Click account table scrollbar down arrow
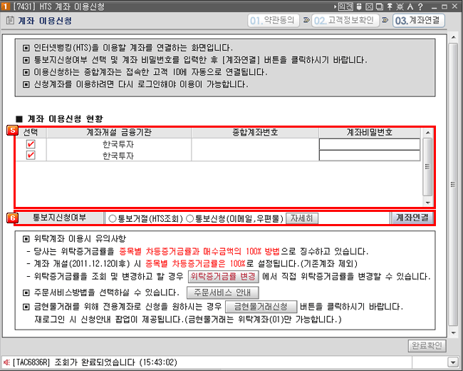Image resolution: width=463 pixels, height=371 pixels. pos(428,203)
